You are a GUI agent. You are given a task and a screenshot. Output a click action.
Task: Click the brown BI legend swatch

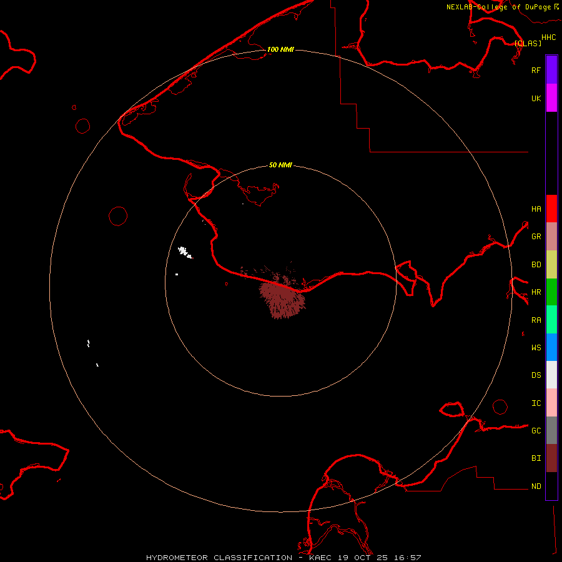click(551, 458)
